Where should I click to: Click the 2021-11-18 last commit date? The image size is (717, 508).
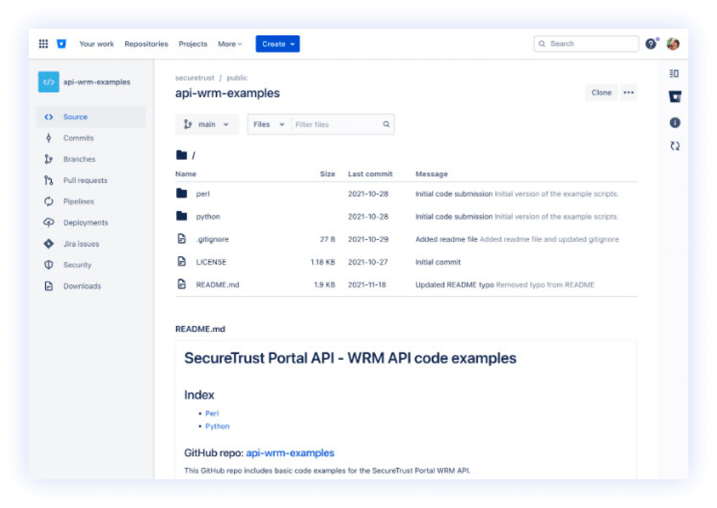point(367,285)
